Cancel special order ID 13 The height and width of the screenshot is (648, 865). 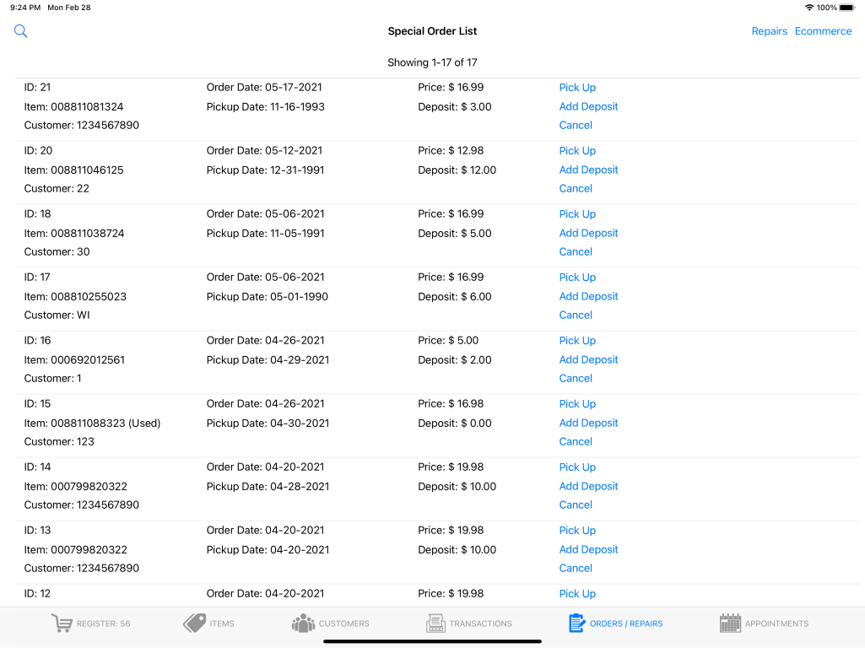click(x=576, y=568)
